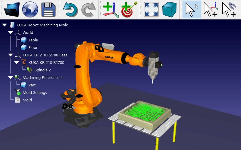Collapse Machining Reference 4 node
The height and width of the screenshot is (150, 241).
click(x=11, y=77)
